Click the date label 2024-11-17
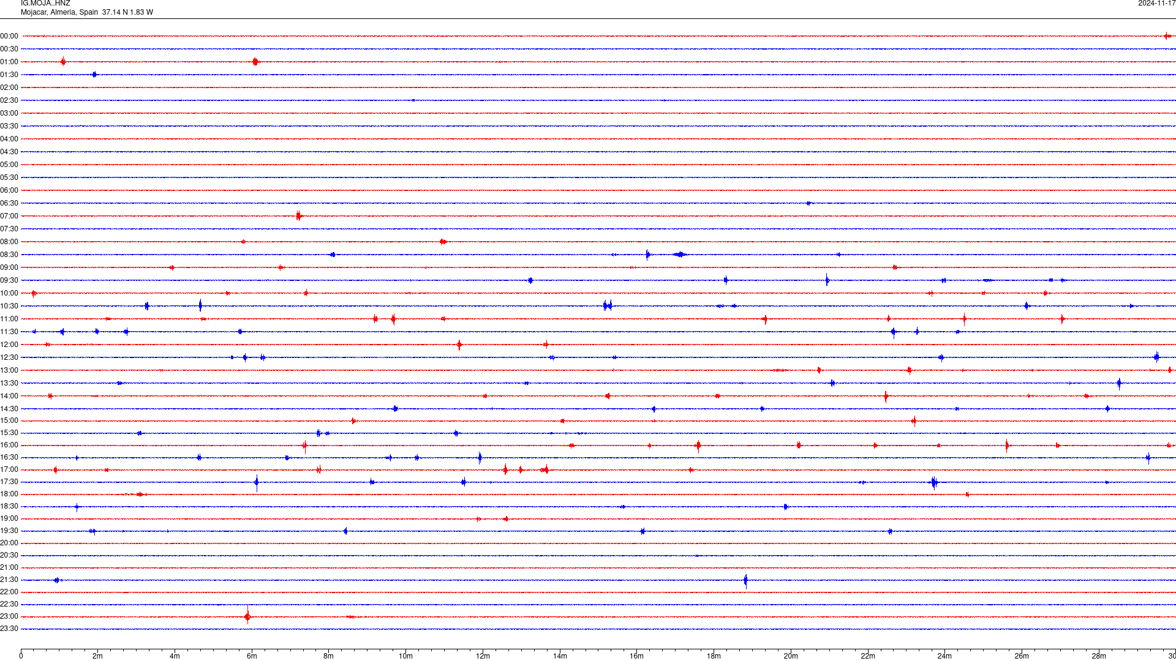 pos(1156,3)
